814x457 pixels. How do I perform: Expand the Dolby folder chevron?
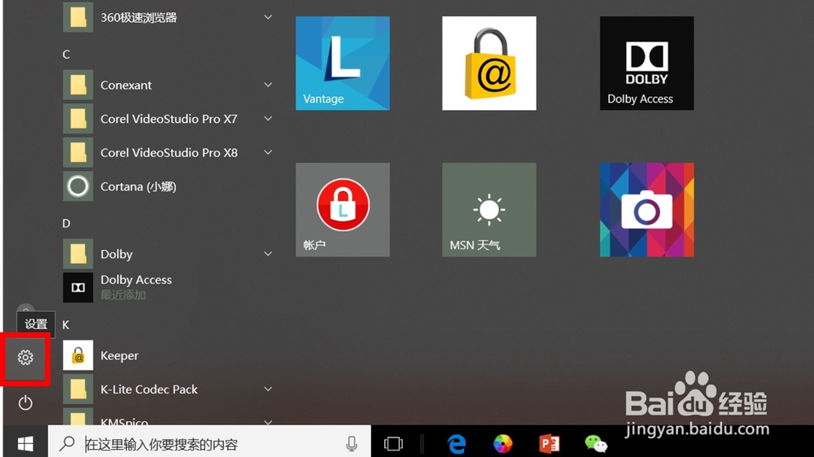point(268,253)
